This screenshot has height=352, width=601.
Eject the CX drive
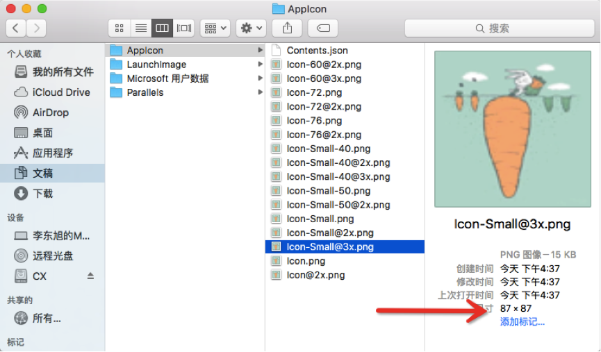(x=90, y=276)
